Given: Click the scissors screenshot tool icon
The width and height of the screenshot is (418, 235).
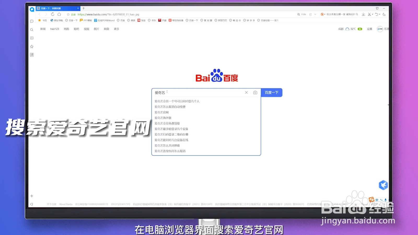Looking at the screenshot, I should tap(369, 14).
